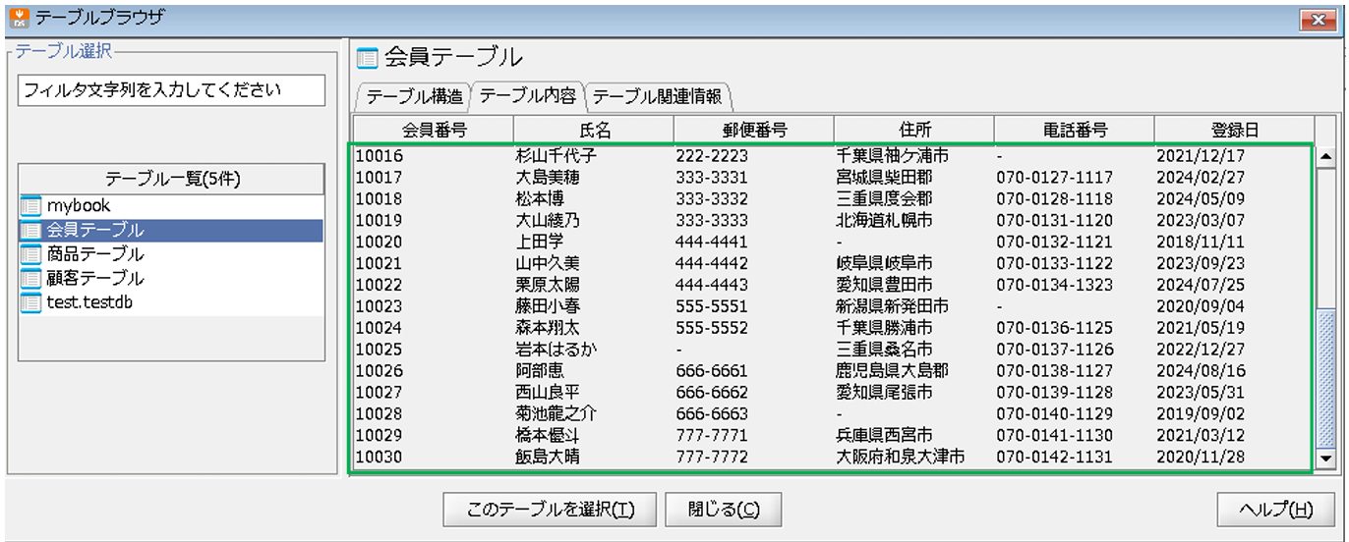Click the scrollbar up arrow

coord(1324,156)
